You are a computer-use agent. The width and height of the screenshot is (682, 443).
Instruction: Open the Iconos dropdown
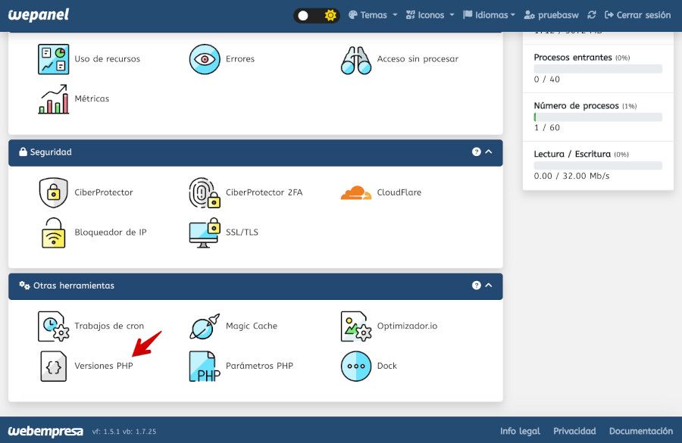click(430, 15)
